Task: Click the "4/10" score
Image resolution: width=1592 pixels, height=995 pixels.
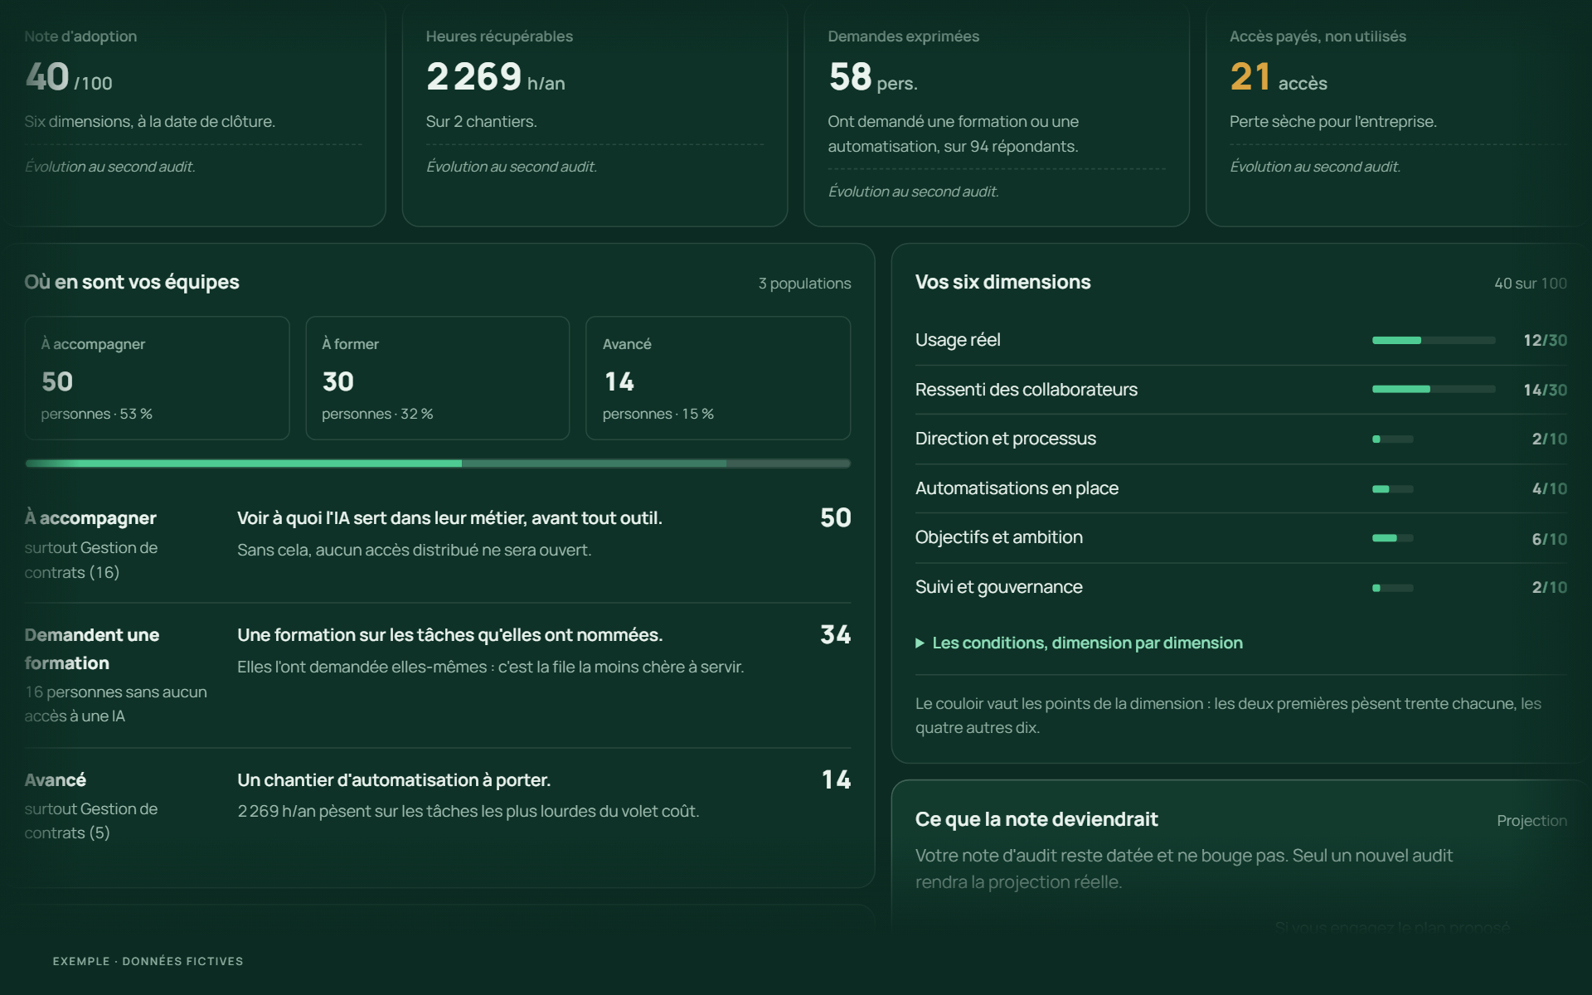Action: (1550, 488)
